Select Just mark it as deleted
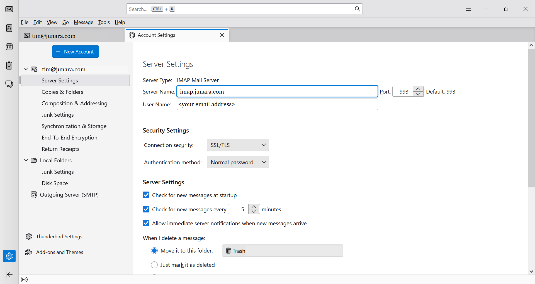This screenshot has width=535, height=284. (x=154, y=265)
